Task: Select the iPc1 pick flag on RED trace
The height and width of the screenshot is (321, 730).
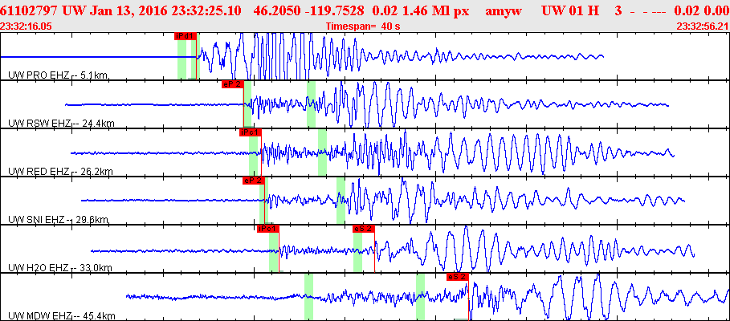Action: (250, 132)
